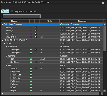Click the vertical scrollbar up arrow
Screen dimensions: 107x96
(105, 24)
